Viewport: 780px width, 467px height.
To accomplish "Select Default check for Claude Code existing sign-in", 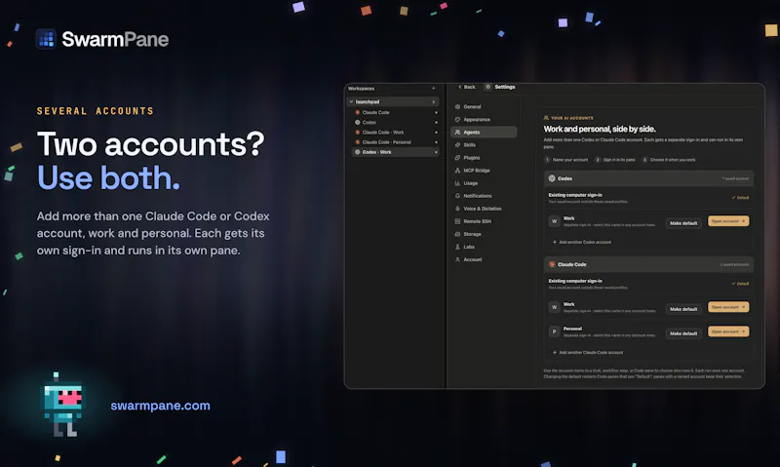I will point(740,284).
